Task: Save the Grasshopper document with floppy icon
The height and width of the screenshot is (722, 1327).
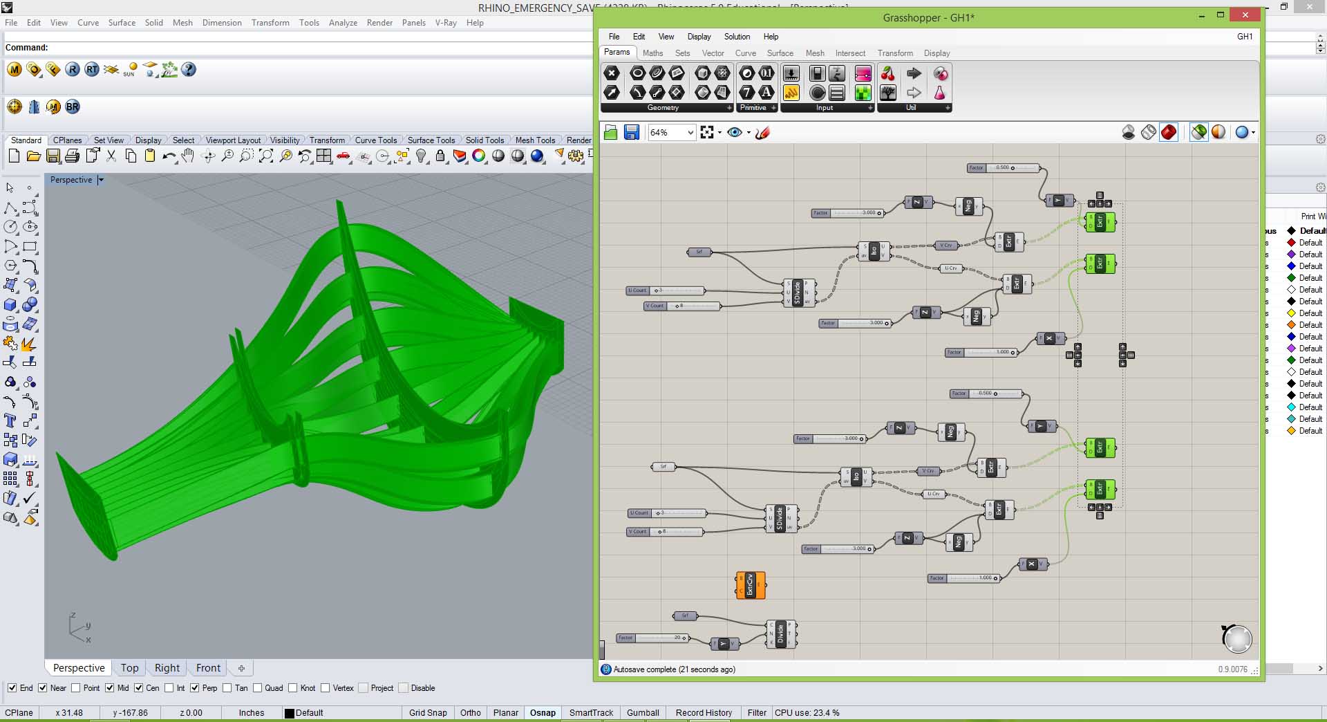Action: coord(632,133)
